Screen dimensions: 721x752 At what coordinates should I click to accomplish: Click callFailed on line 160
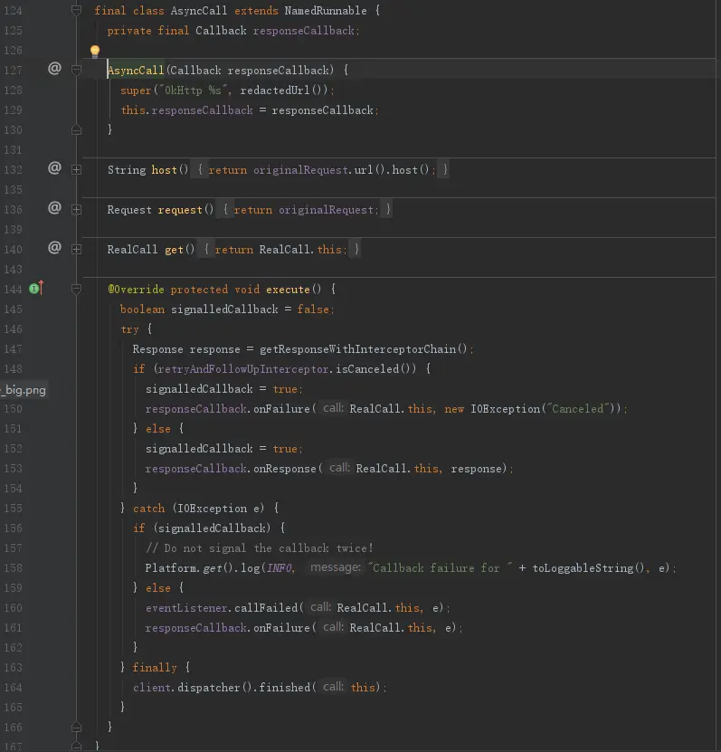pyautogui.click(x=266, y=607)
